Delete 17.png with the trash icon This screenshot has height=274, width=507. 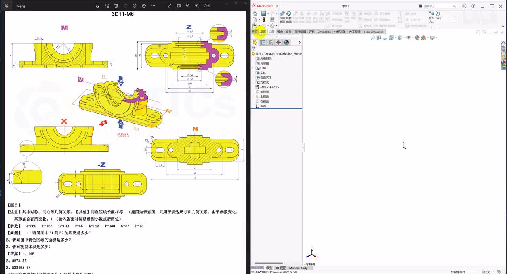116,6
